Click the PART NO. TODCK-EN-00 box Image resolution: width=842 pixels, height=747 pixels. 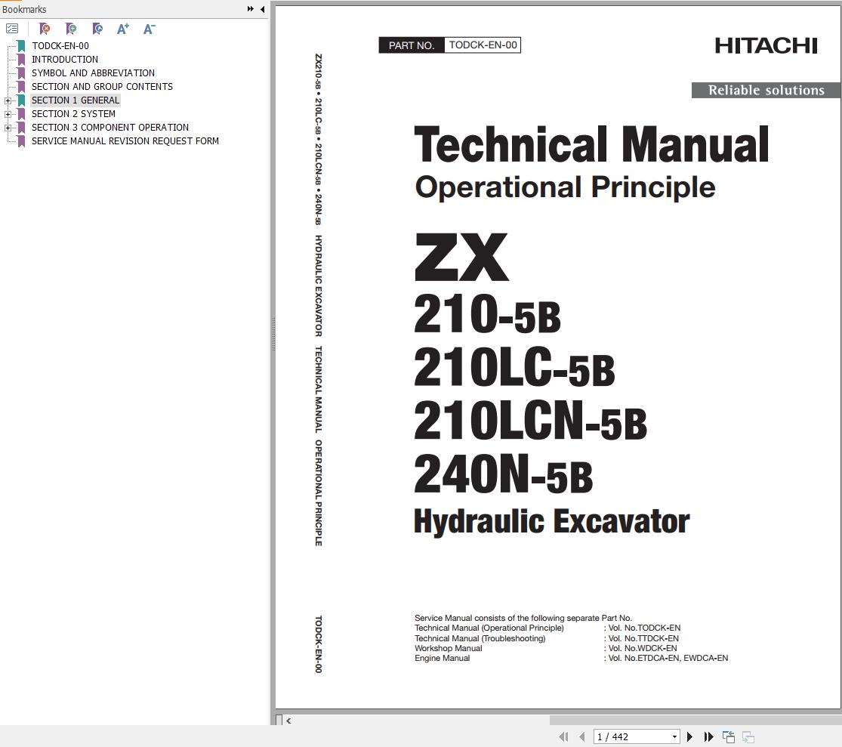click(450, 45)
